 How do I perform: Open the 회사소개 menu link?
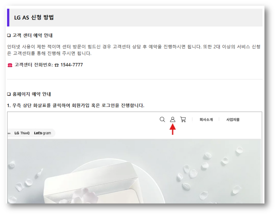coord(206,120)
